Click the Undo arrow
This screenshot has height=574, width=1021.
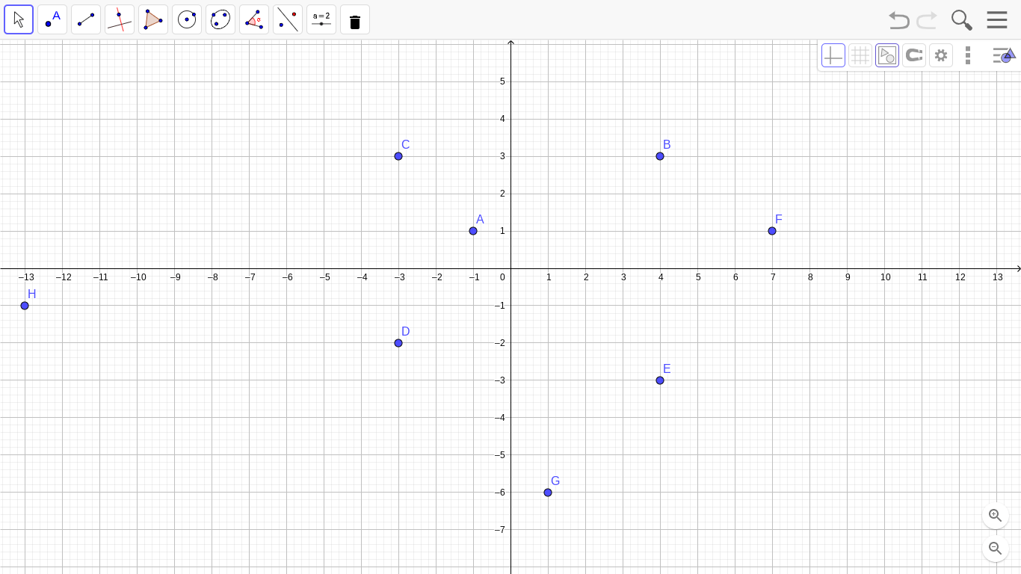pyautogui.click(x=899, y=20)
